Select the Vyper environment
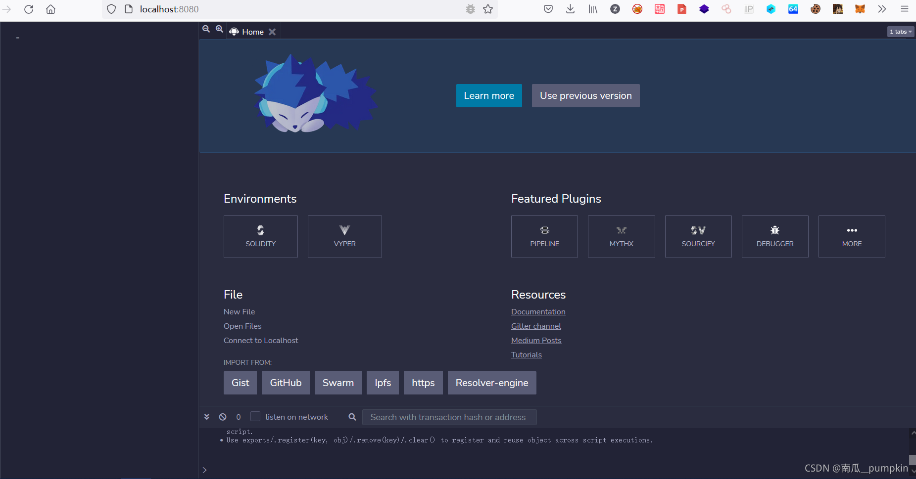This screenshot has width=916, height=479. coord(345,236)
